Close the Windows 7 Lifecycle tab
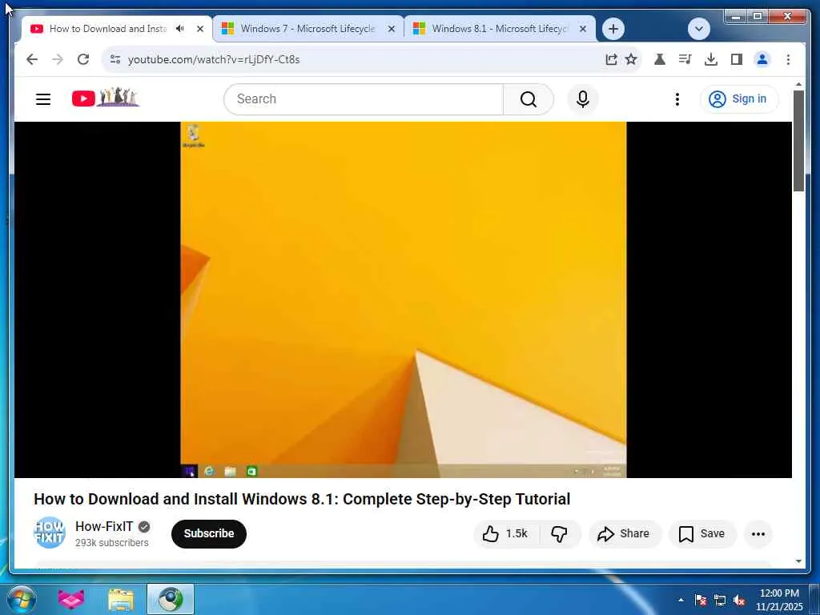 (391, 29)
